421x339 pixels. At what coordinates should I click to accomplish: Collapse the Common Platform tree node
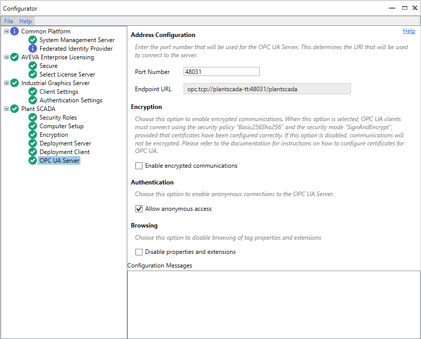click(x=6, y=31)
